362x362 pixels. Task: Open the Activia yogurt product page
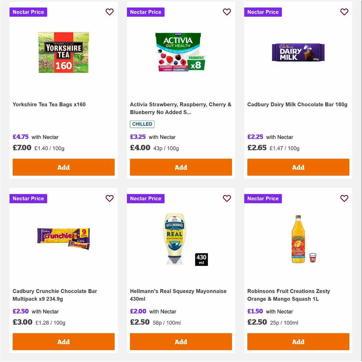[x=180, y=108]
